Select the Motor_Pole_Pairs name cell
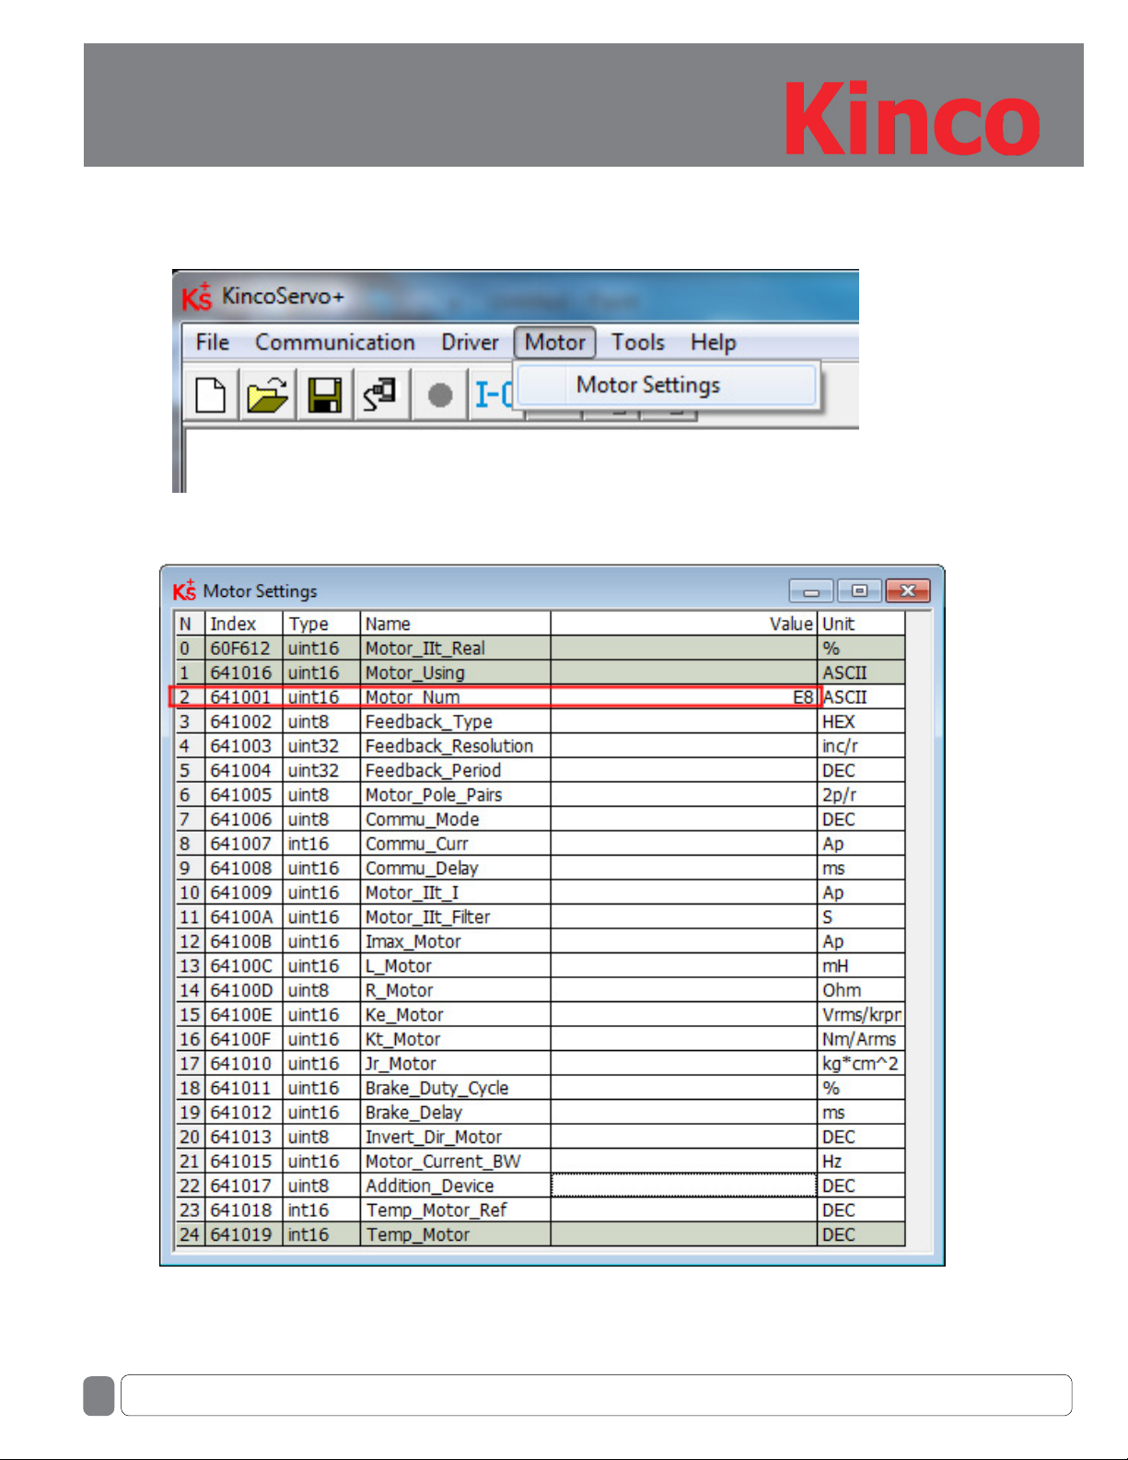The image size is (1128, 1460). tap(455, 795)
